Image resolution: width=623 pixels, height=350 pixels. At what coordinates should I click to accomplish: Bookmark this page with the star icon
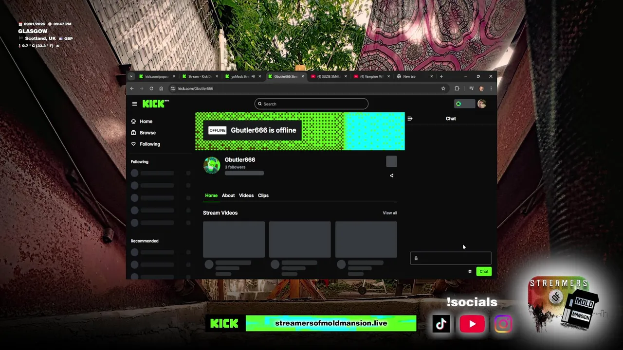(443, 88)
